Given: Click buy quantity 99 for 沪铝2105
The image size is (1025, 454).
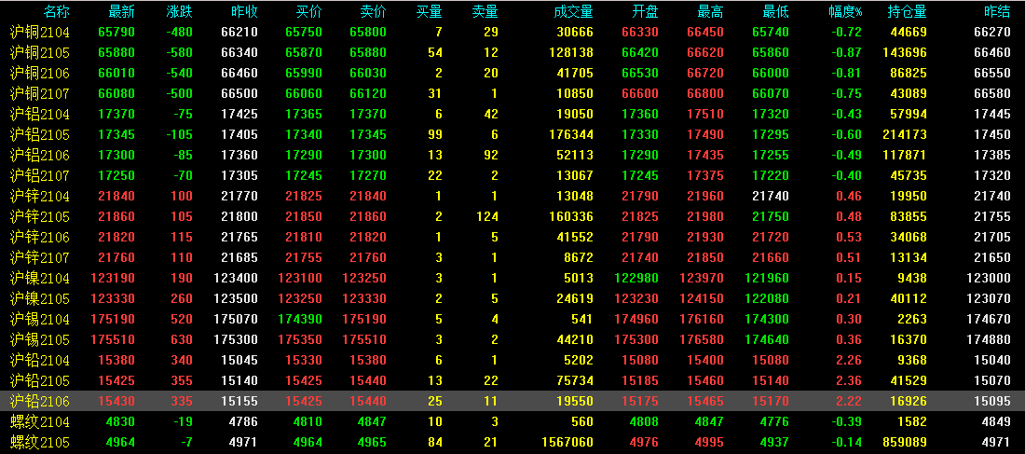Looking at the screenshot, I should (x=435, y=135).
